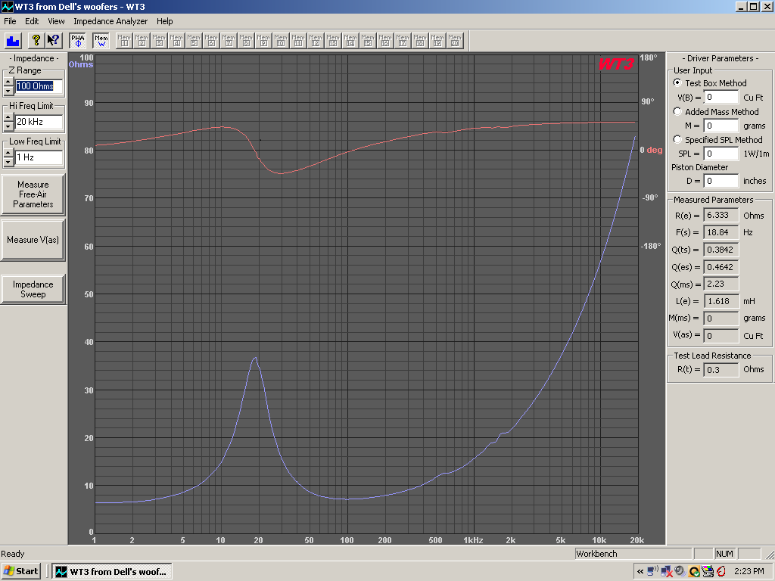Click the Piston Diameter D inches field
The height and width of the screenshot is (581, 775).
click(721, 181)
